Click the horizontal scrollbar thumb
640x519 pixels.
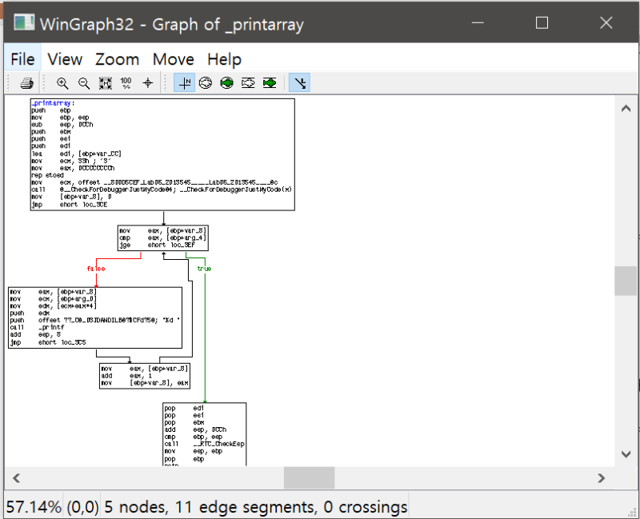pos(309,477)
